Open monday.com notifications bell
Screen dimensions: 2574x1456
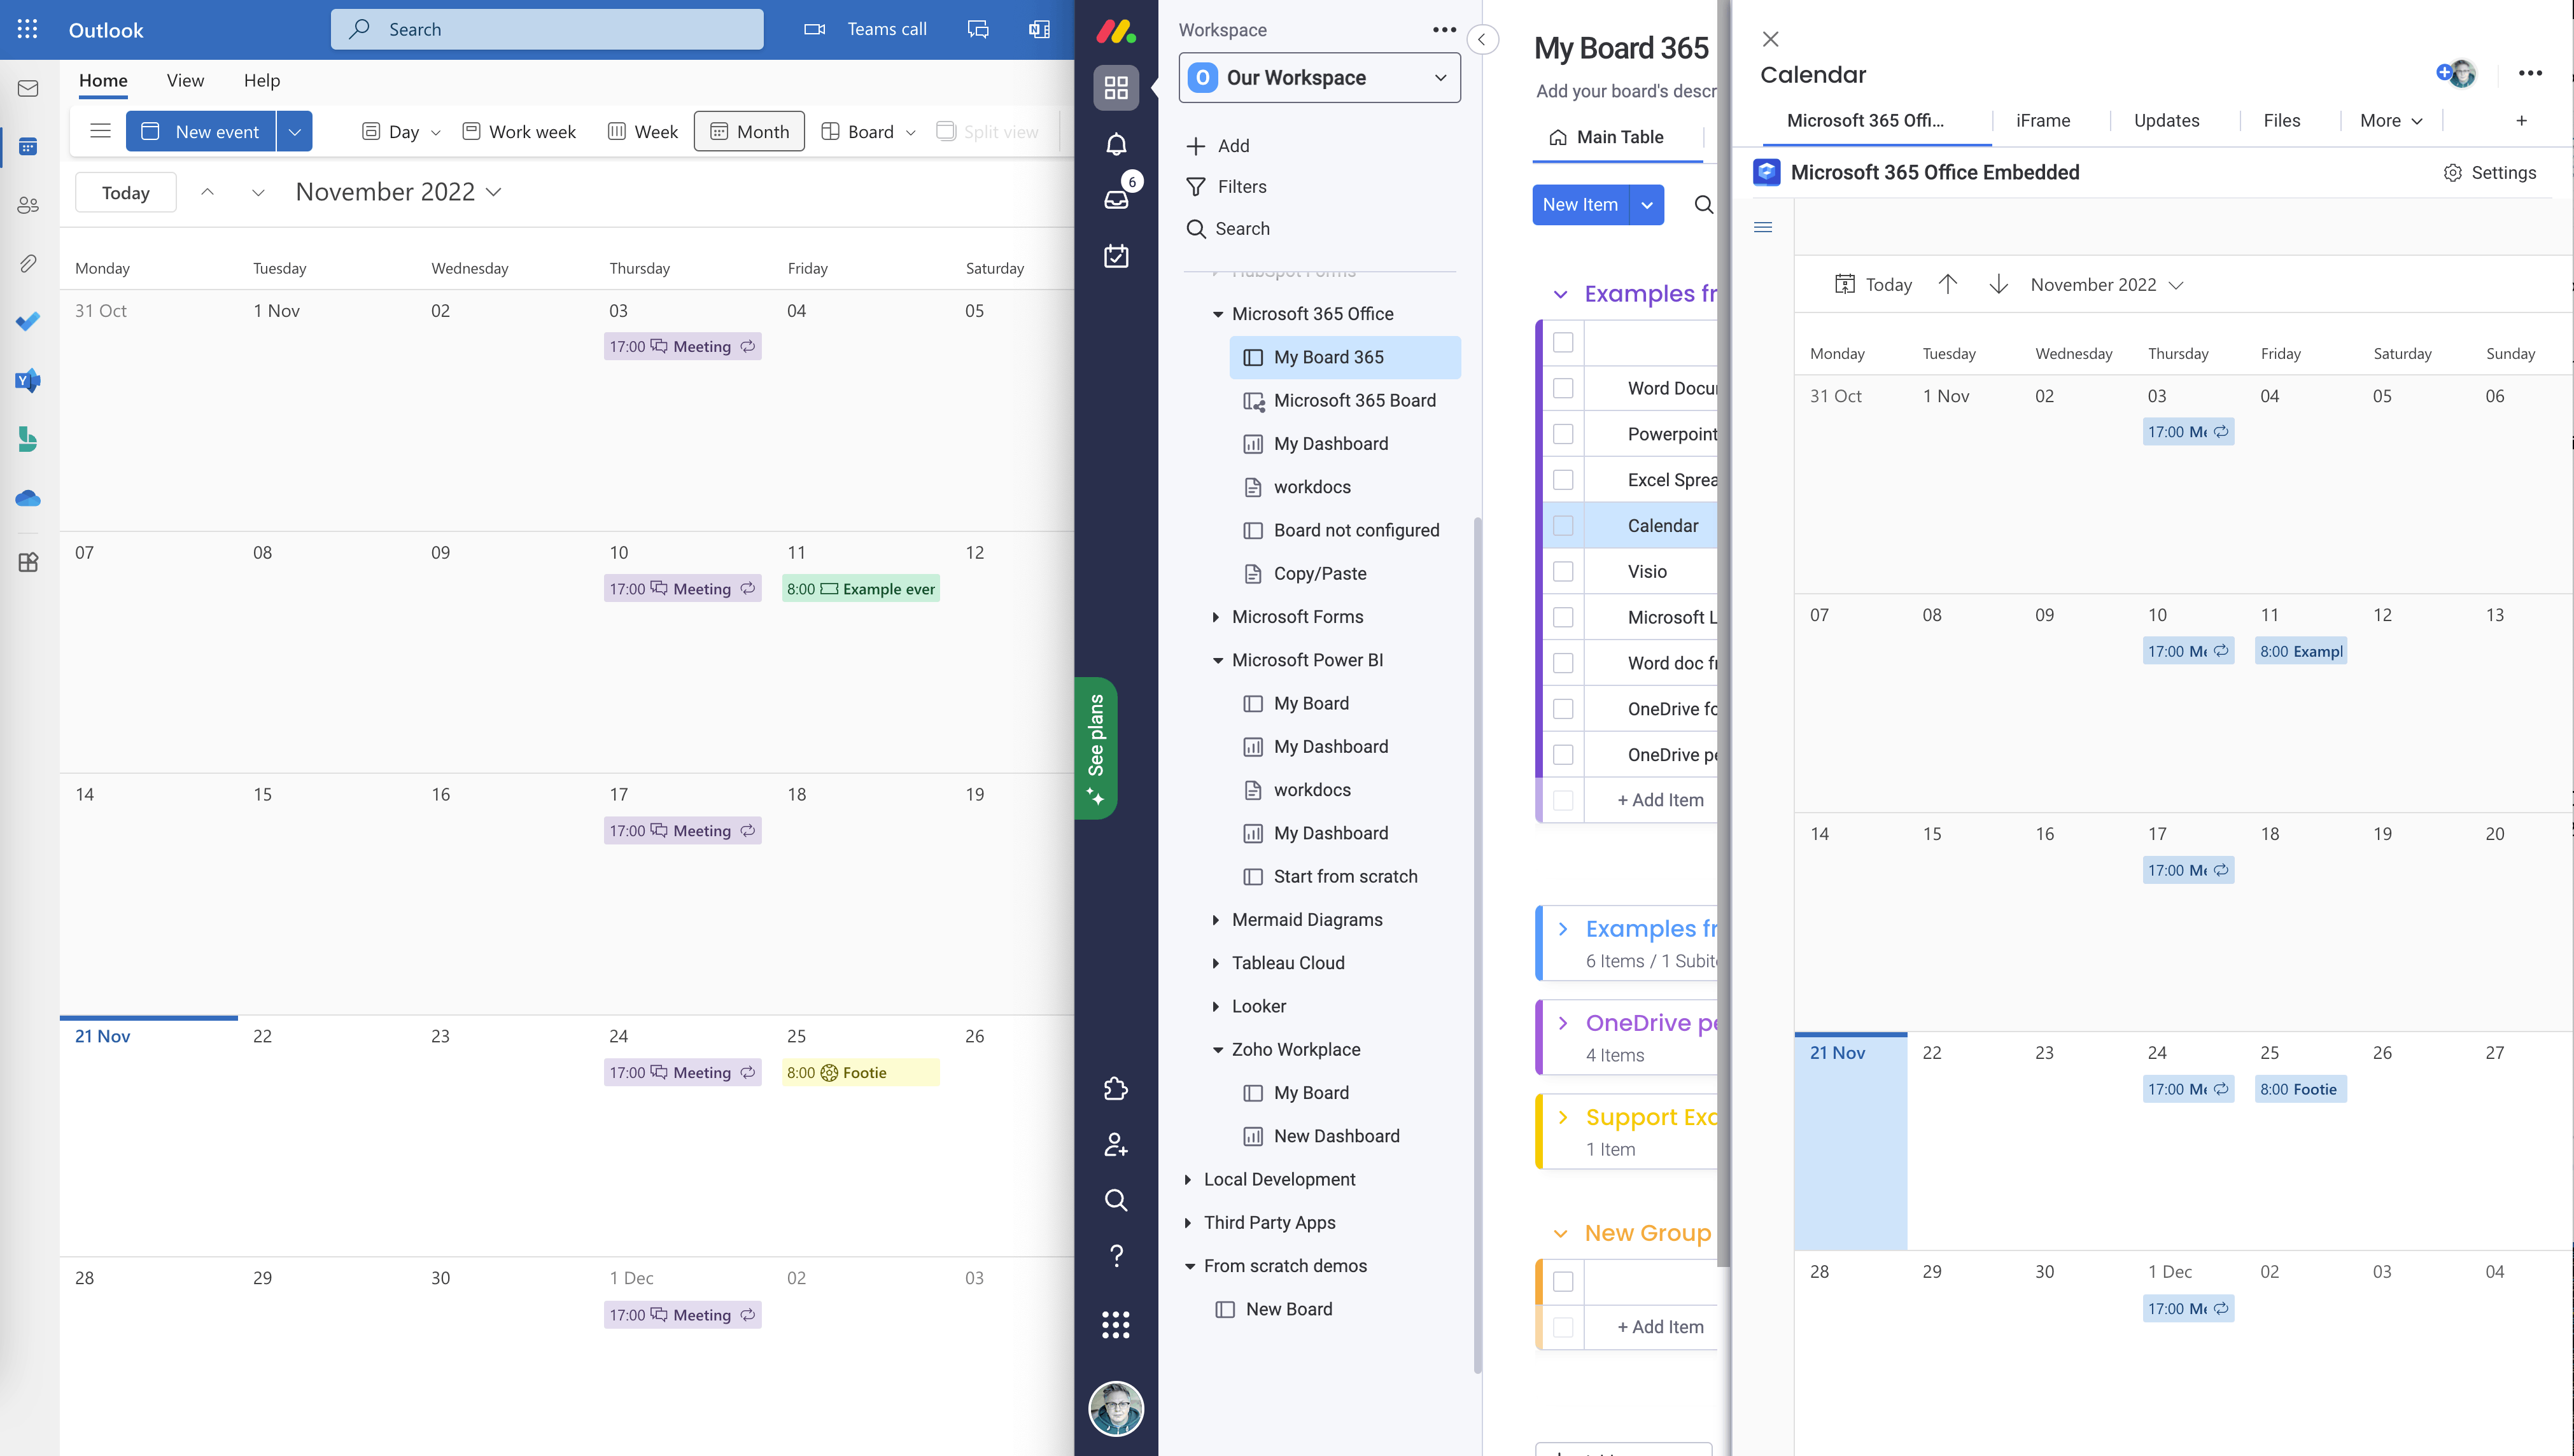1116,145
